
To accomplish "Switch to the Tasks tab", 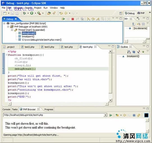I will point(15,109).
